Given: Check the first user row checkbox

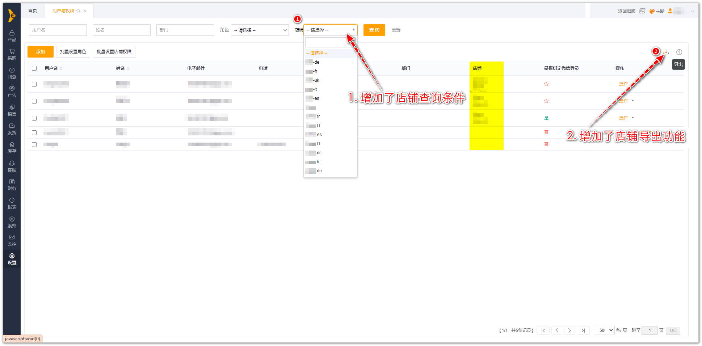Looking at the screenshot, I should coord(34,84).
